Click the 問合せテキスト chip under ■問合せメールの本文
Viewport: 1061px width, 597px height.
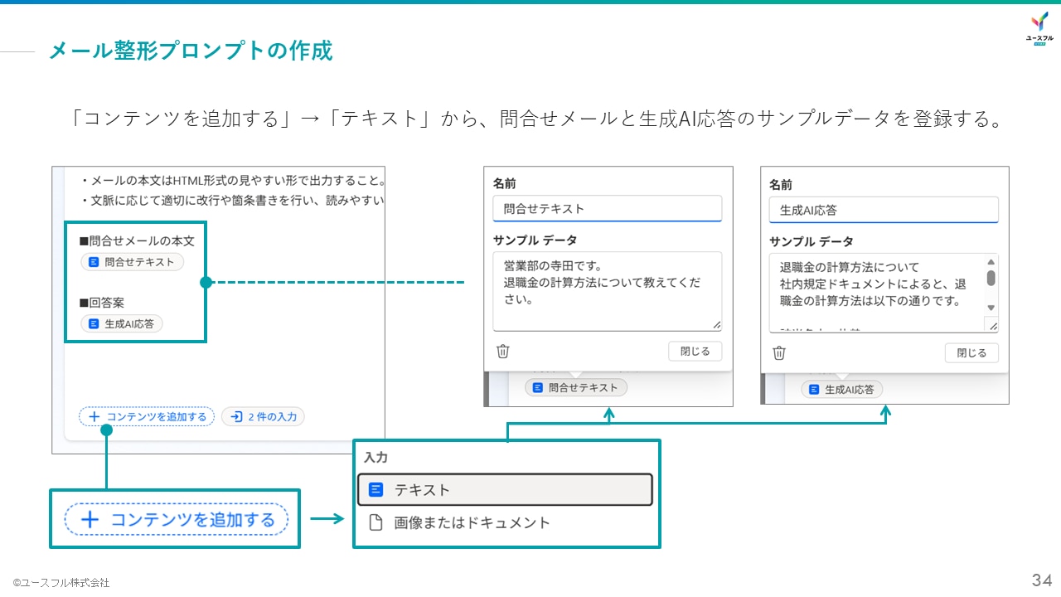point(131,262)
